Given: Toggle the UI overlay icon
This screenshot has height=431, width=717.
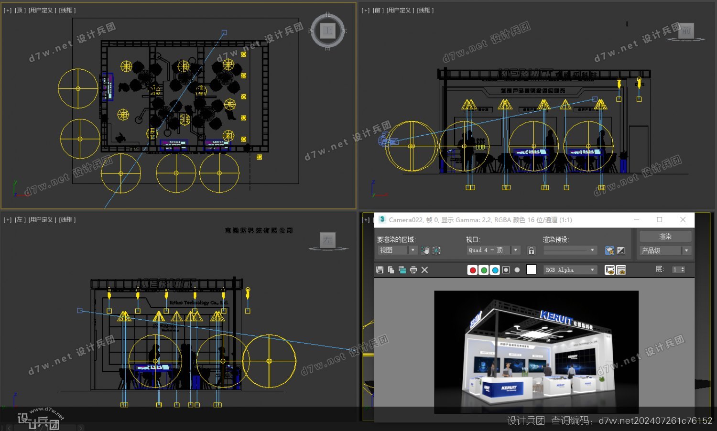Looking at the screenshot, I should tap(610, 270).
